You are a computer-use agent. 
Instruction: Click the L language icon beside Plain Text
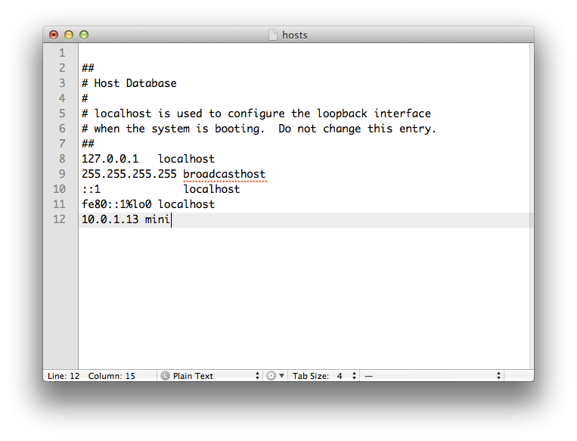point(165,376)
